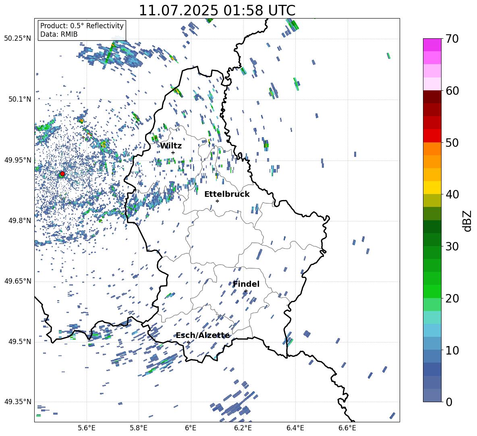Click the colorbar tick label 70
This screenshot has width=477, height=436.
pyautogui.click(x=452, y=39)
